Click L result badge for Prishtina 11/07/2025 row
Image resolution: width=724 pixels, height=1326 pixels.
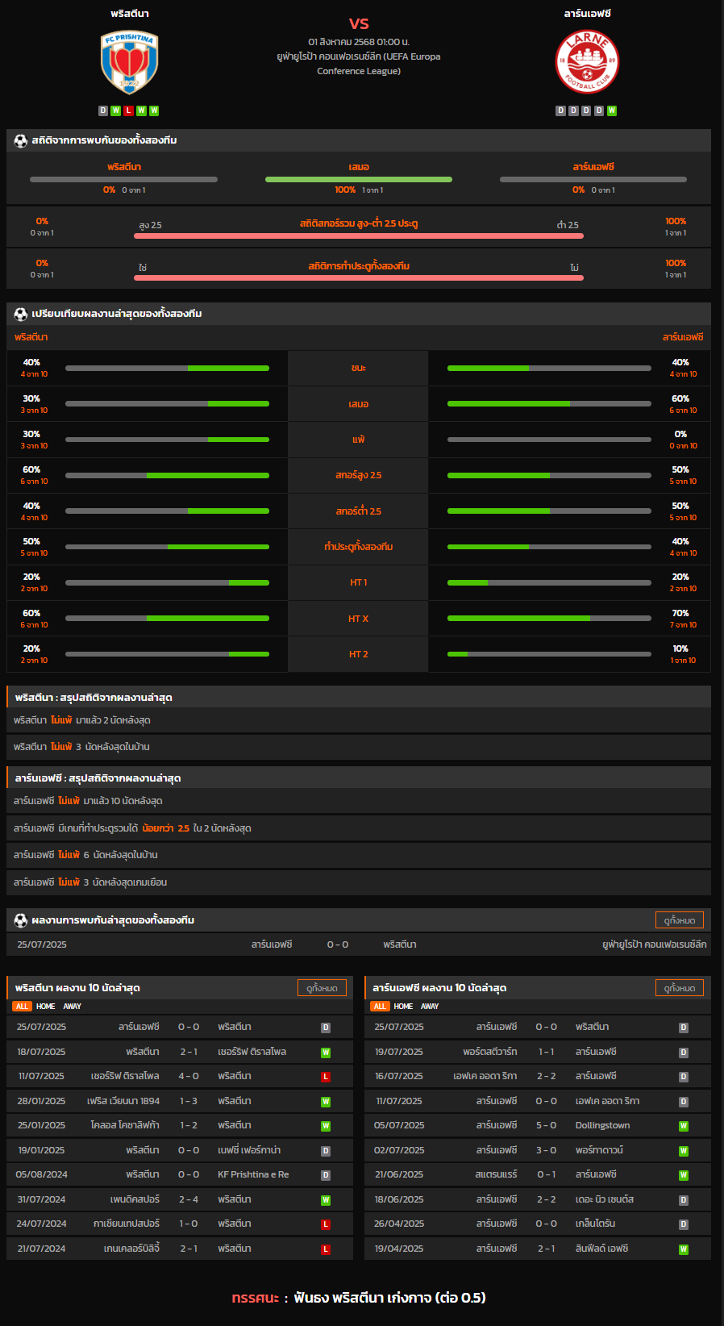[326, 1077]
